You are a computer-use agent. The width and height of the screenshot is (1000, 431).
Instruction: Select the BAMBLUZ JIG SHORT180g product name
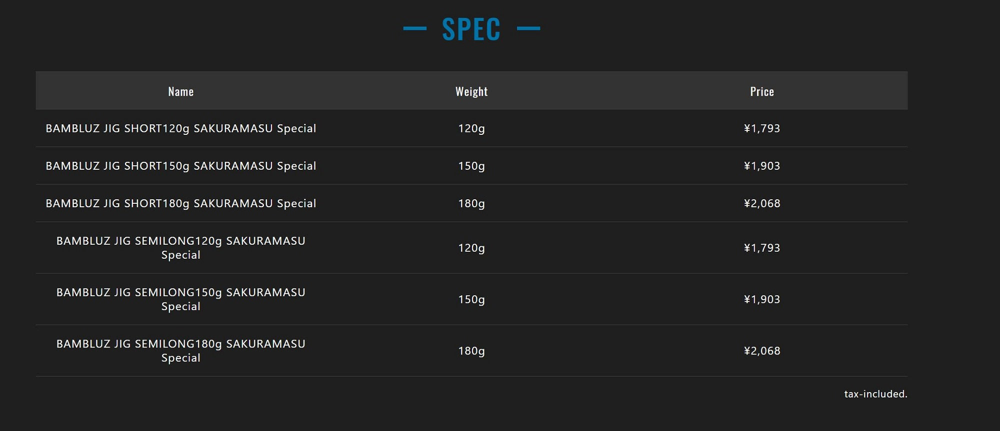pyautogui.click(x=180, y=203)
